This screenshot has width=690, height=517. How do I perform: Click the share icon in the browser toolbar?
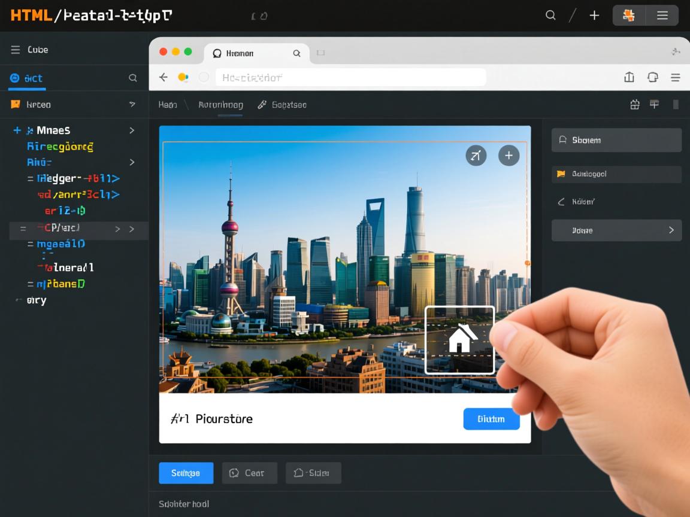tap(629, 77)
